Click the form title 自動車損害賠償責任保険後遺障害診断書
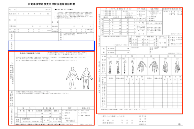This screenshot has height=129, width=194. [51, 4]
